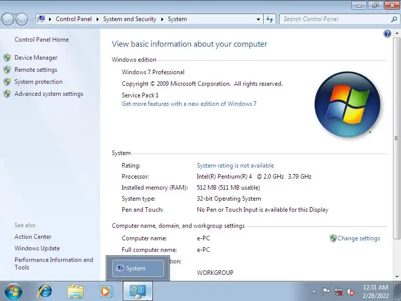Click the 512 MB installed memory value

(x=229, y=188)
